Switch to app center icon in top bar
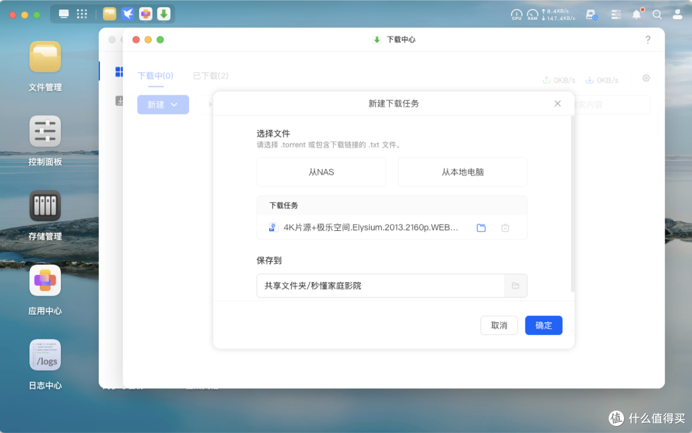 [x=145, y=14]
